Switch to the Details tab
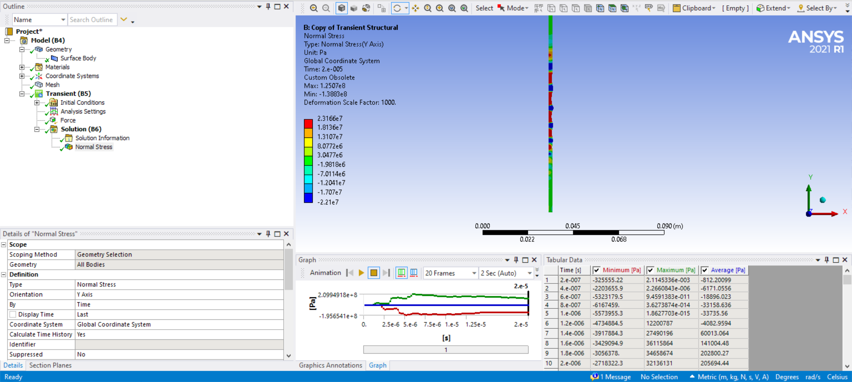Screen dimensions: 852x382 [13, 365]
